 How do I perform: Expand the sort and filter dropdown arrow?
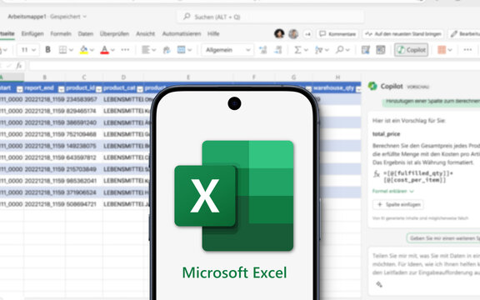(327, 50)
